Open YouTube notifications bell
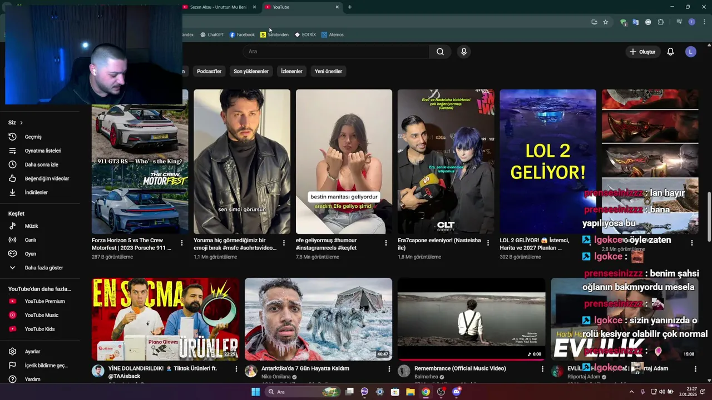 (670, 52)
